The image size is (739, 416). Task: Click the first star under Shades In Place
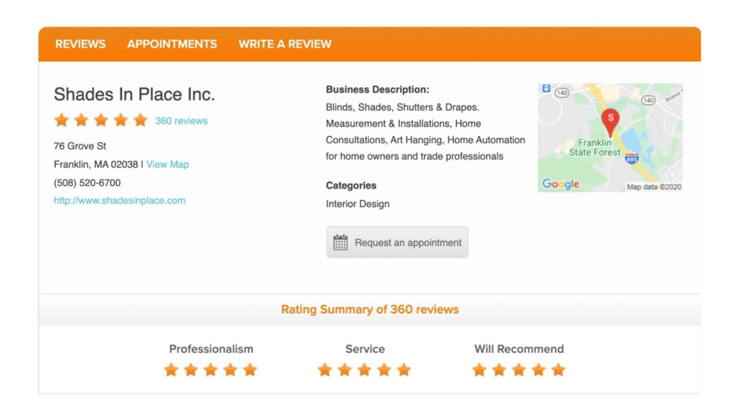coord(61,120)
